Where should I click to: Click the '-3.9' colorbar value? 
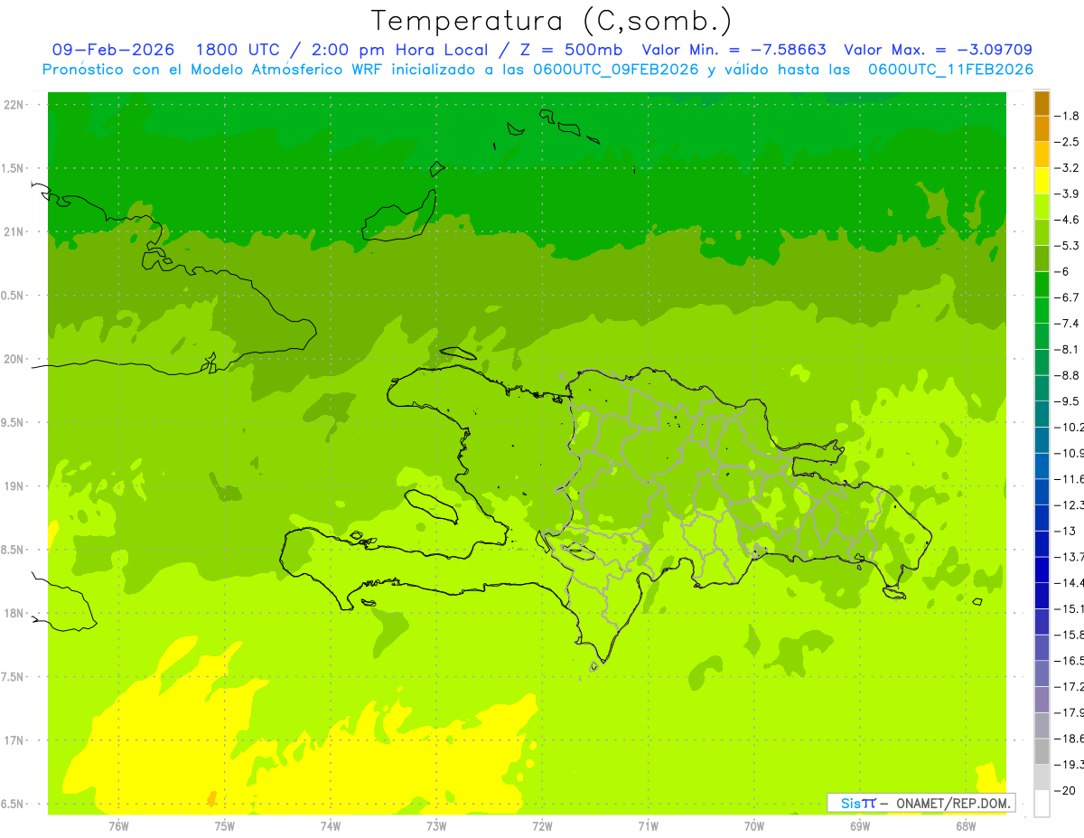click(1067, 193)
